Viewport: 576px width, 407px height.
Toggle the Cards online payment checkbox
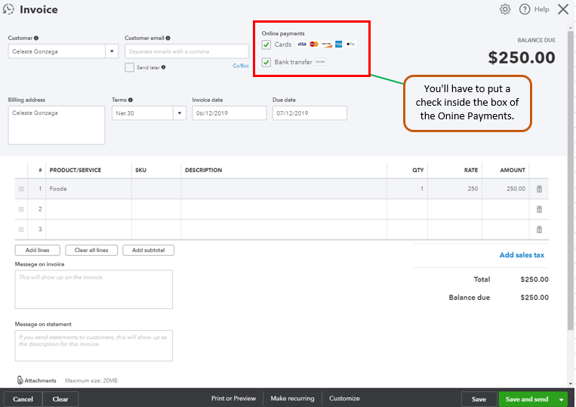[266, 45]
